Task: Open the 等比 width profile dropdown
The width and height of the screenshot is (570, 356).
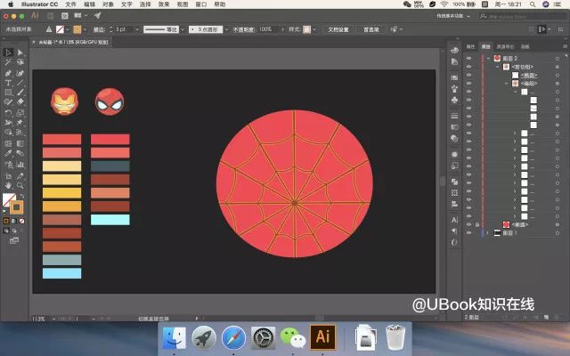Action: (183, 29)
